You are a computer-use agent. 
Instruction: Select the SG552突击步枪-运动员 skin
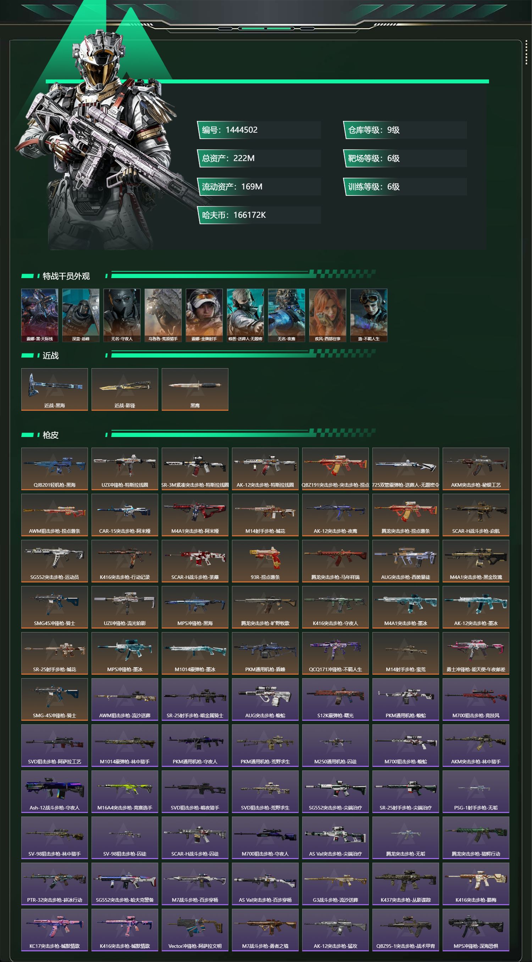click(55, 561)
